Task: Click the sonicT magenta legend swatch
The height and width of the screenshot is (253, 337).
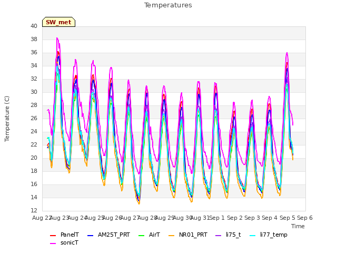Action: [53, 243]
